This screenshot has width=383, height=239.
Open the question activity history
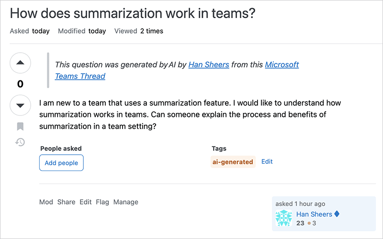[20, 142]
